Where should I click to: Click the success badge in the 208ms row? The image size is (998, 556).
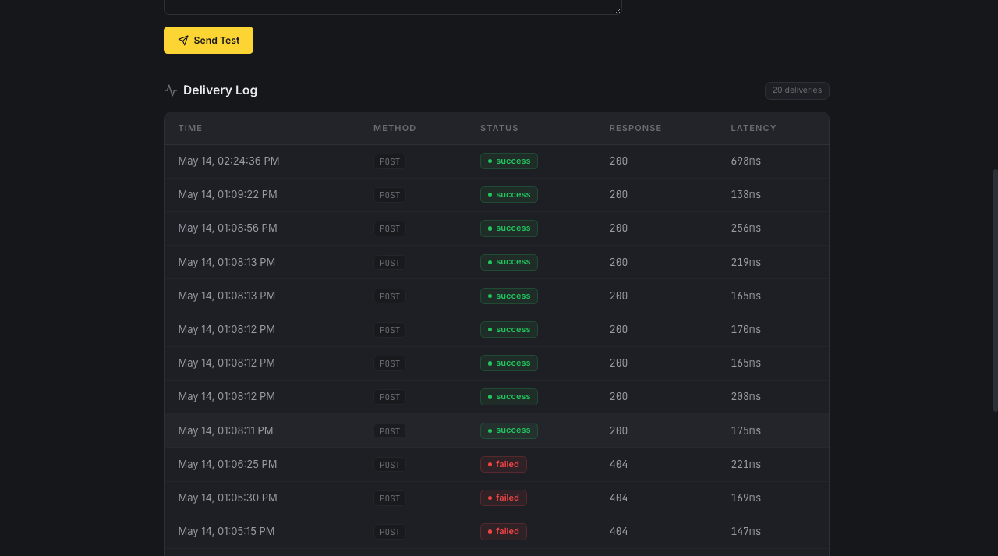509,396
